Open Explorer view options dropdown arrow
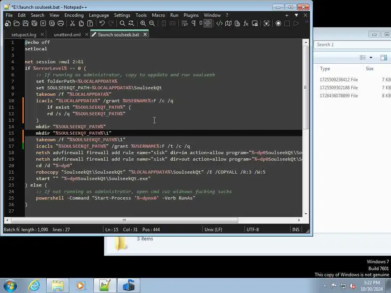 coord(371,58)
